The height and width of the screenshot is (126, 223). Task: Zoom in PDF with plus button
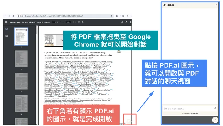click(73, 22)
